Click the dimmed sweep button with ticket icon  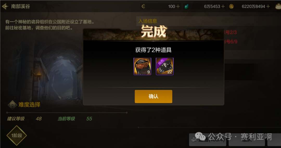(208, 140)
